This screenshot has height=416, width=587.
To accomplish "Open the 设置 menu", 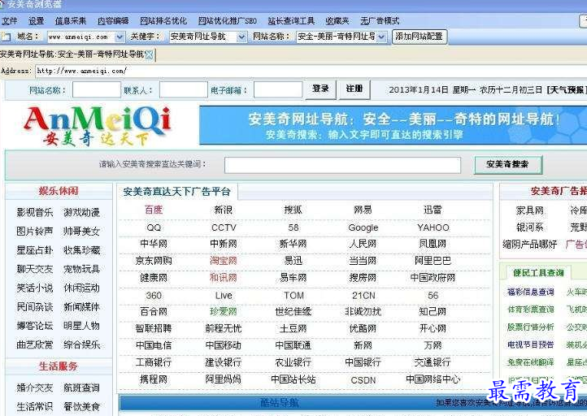I will pos(37,21).
